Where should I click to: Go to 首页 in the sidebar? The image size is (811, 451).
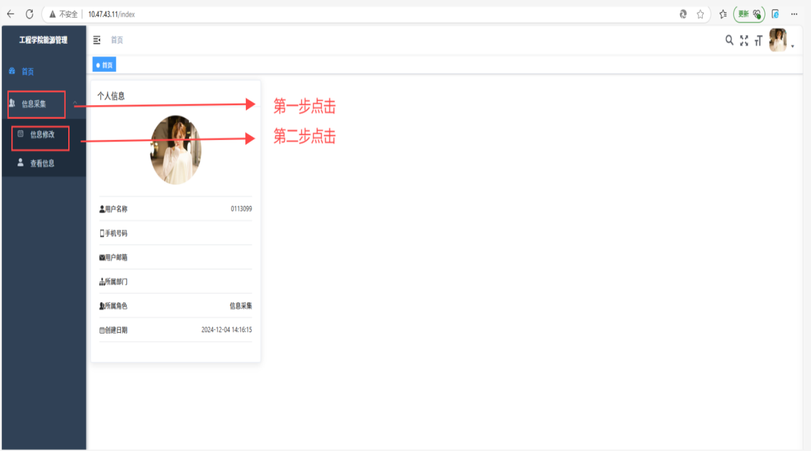pyautogui.click(x=28, y=71)
